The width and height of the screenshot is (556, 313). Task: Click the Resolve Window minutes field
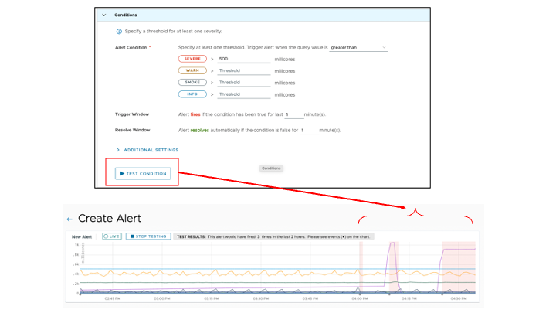309,131
